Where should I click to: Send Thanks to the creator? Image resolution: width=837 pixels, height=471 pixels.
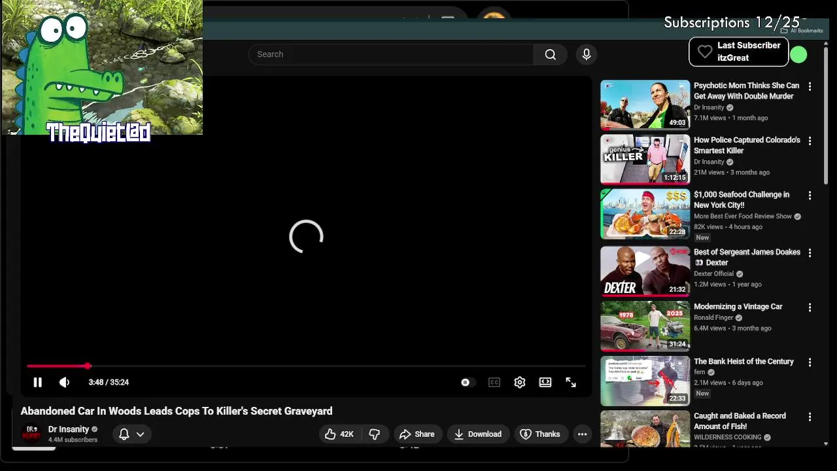click(x=540, y=434)
